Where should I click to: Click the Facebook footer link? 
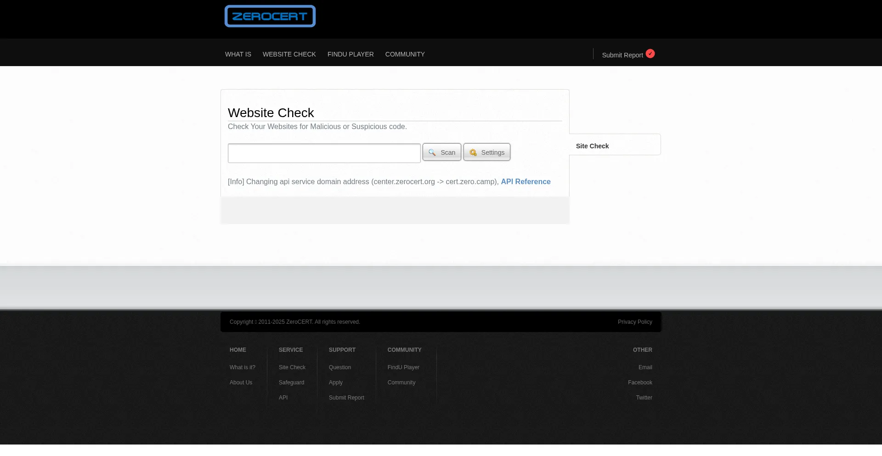click(x=639, y=383)
